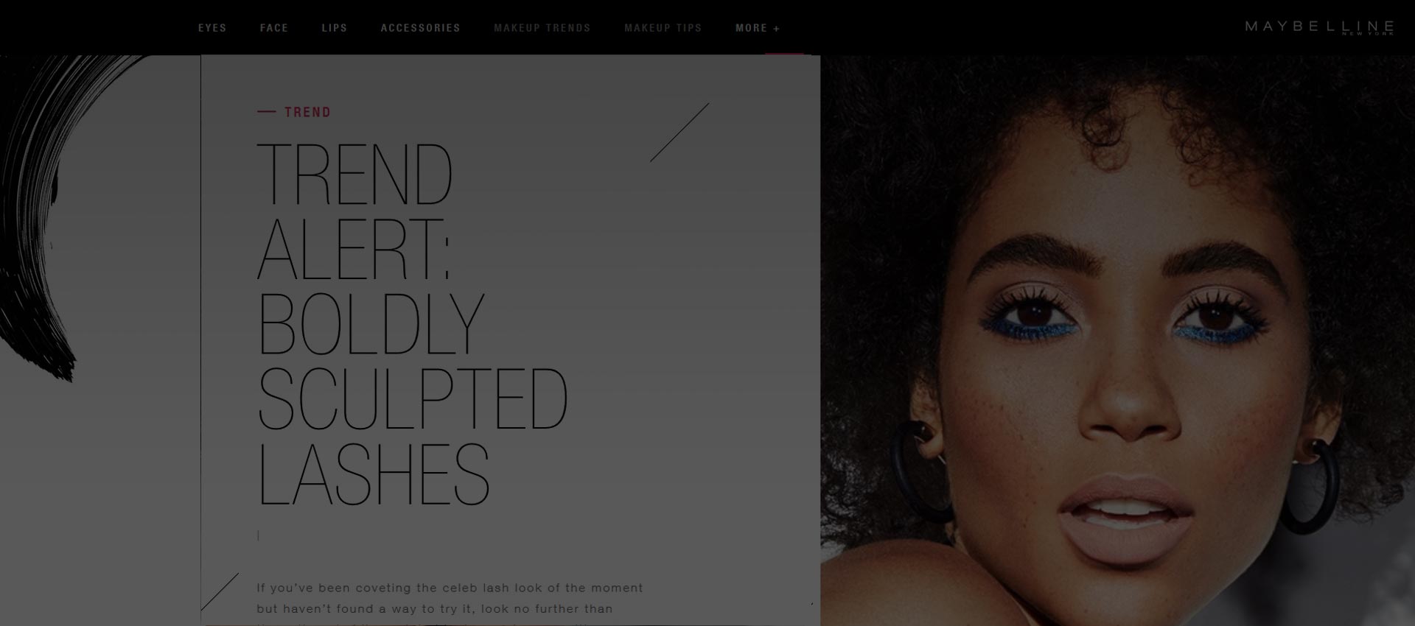
Task: Expand the MORE + menu
Action: tap(758, 28)
